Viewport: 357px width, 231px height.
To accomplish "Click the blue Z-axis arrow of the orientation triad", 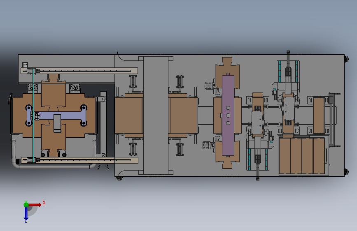I will 26,214.
